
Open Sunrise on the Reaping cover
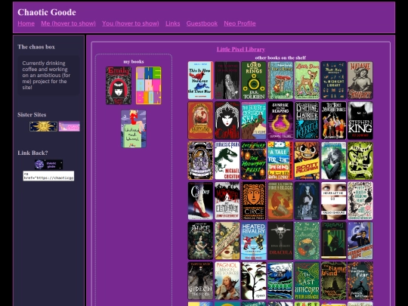point(280,120)
